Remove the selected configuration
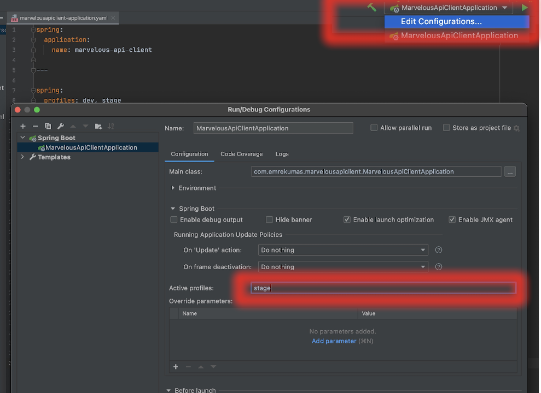Image resolution: width=541 pixels, height=393 pixels. pyautogui.click(x=36, y=126)
